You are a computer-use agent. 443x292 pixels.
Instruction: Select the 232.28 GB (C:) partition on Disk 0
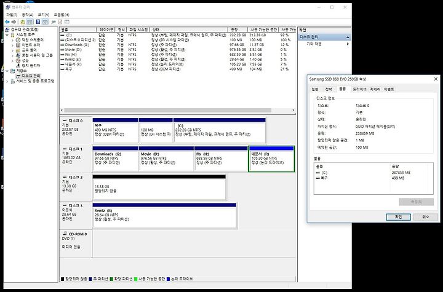click(x=220, y=130)
